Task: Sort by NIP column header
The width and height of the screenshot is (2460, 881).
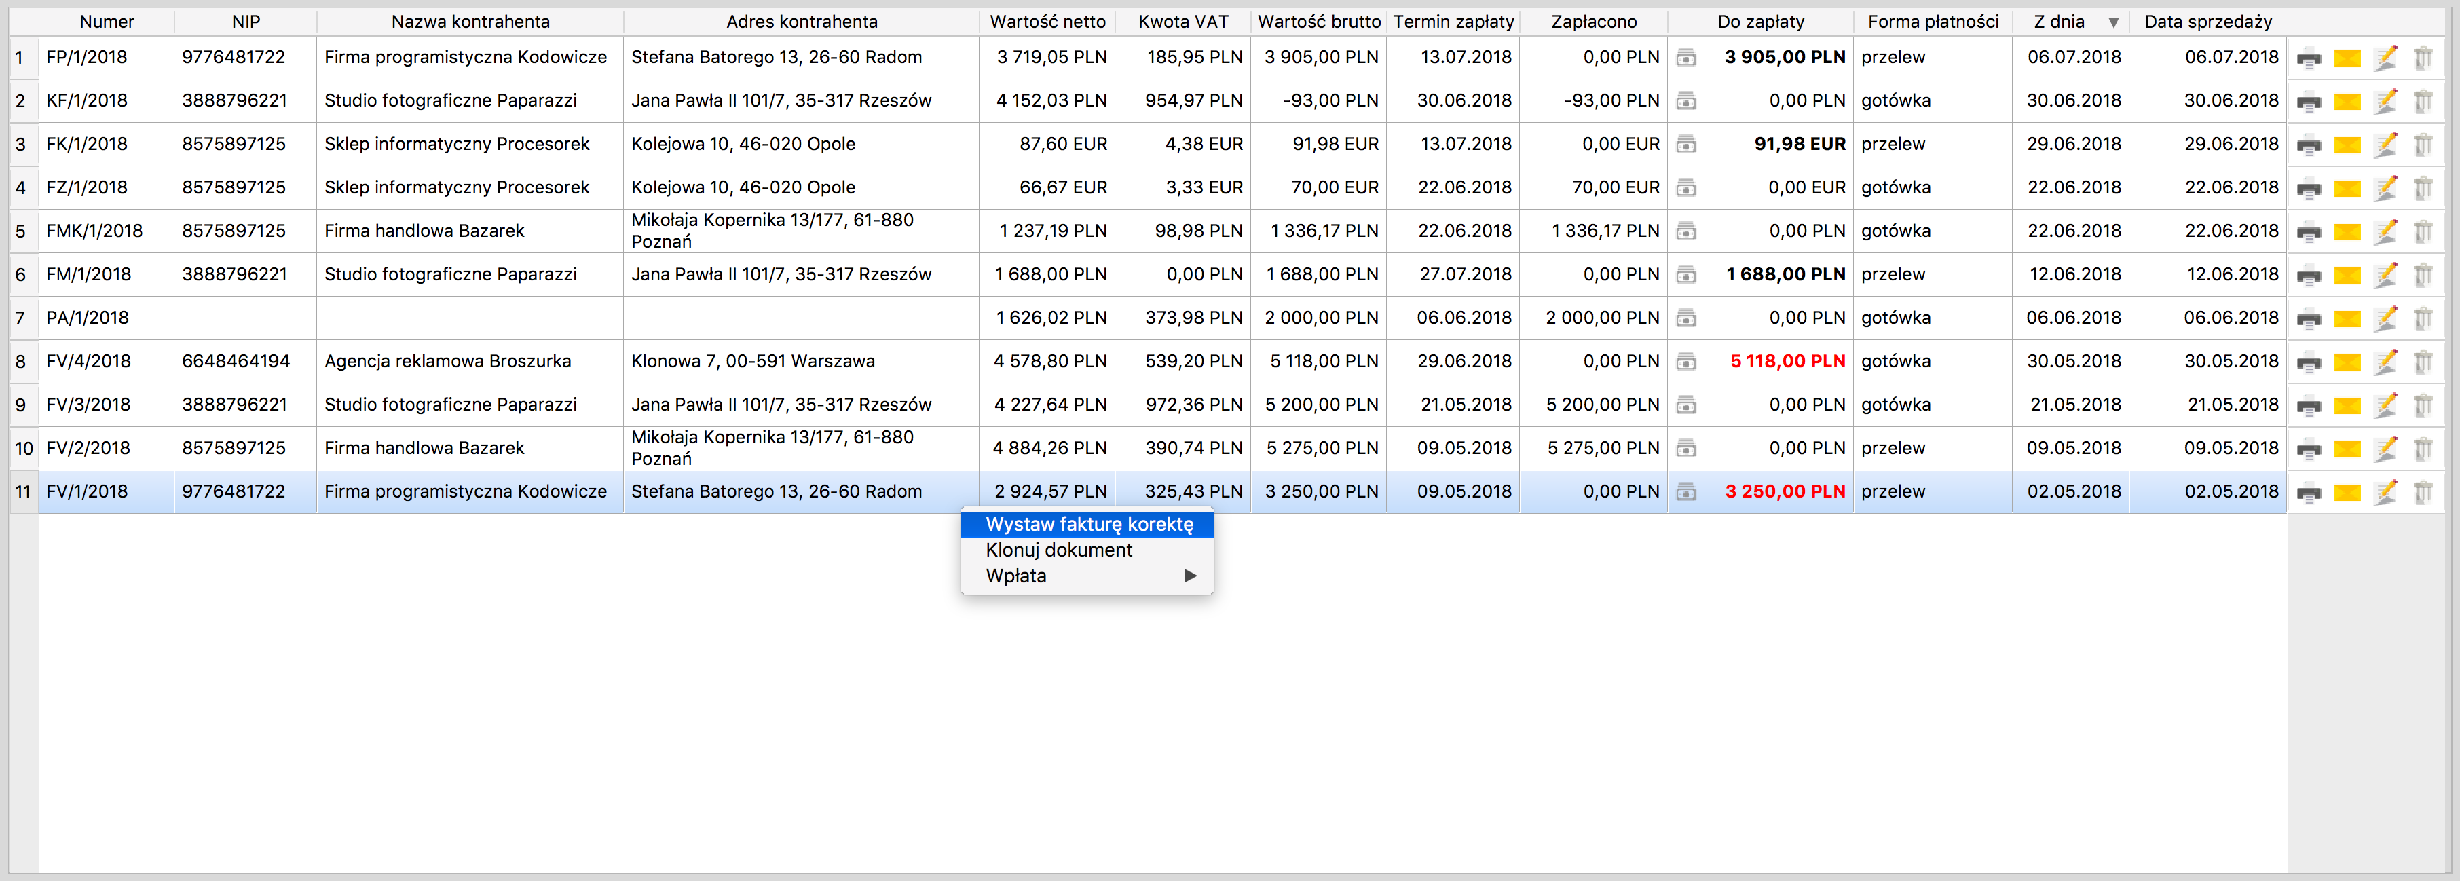Action: point(246,21)
